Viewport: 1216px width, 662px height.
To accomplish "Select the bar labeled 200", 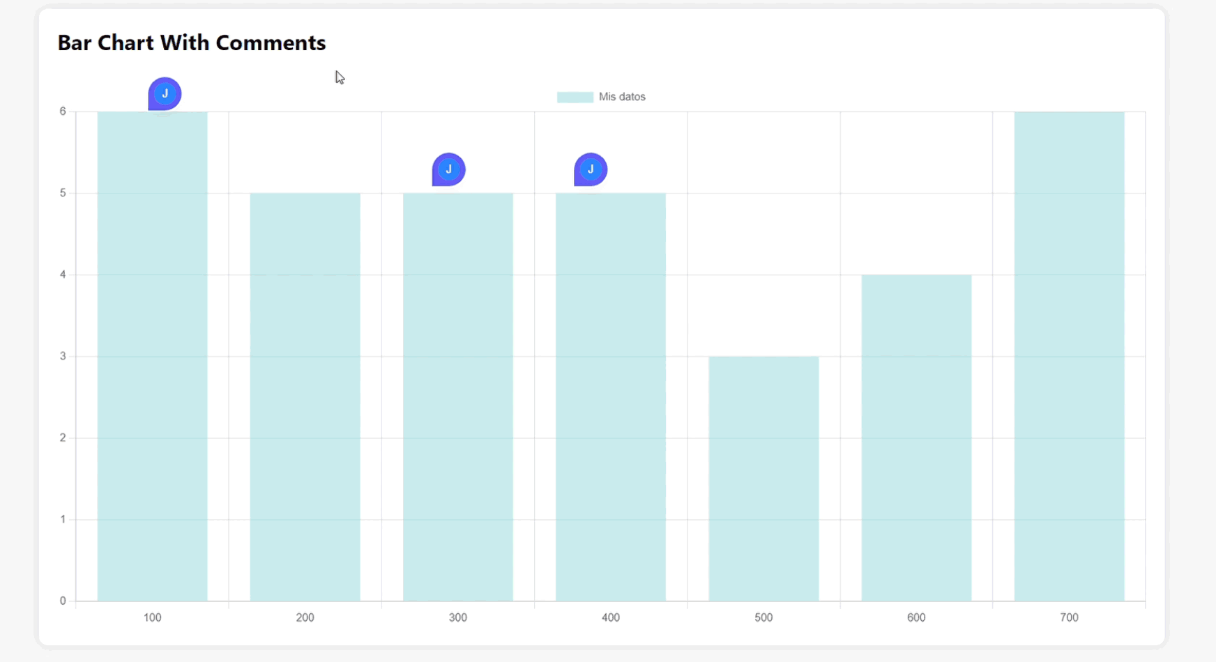I will click(305, 397).
